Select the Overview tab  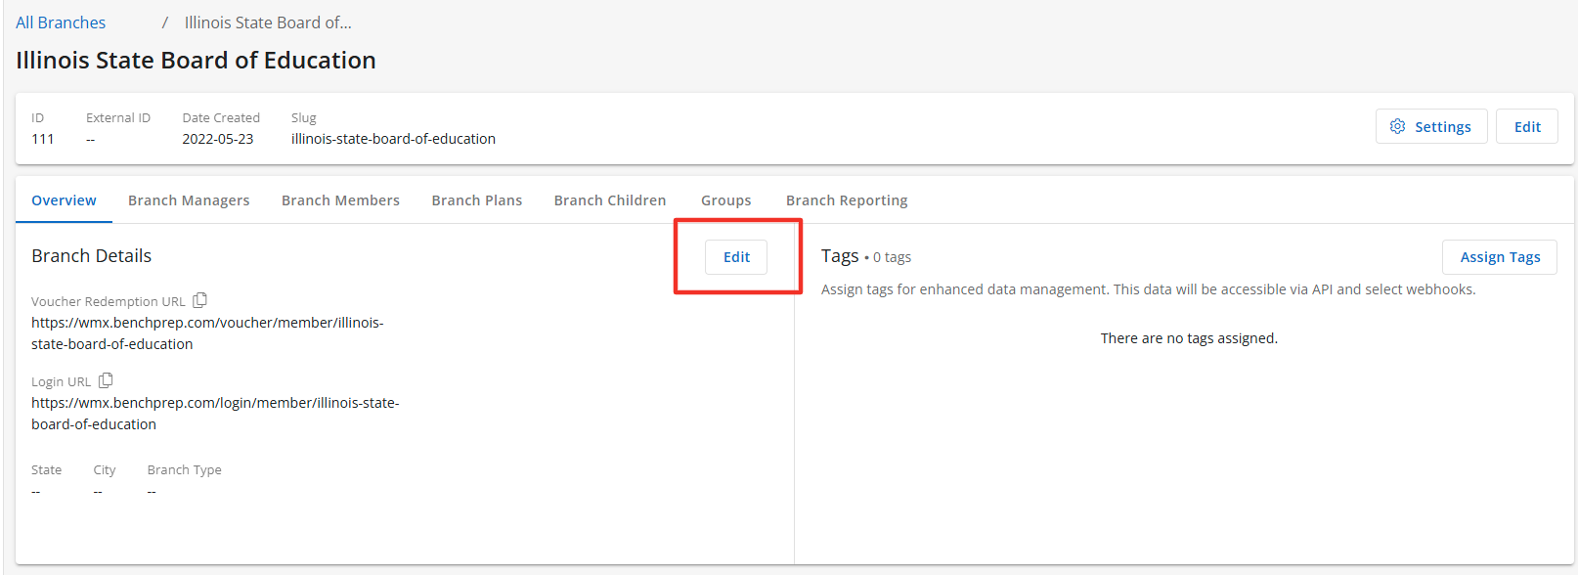click(x=64, y=200)
